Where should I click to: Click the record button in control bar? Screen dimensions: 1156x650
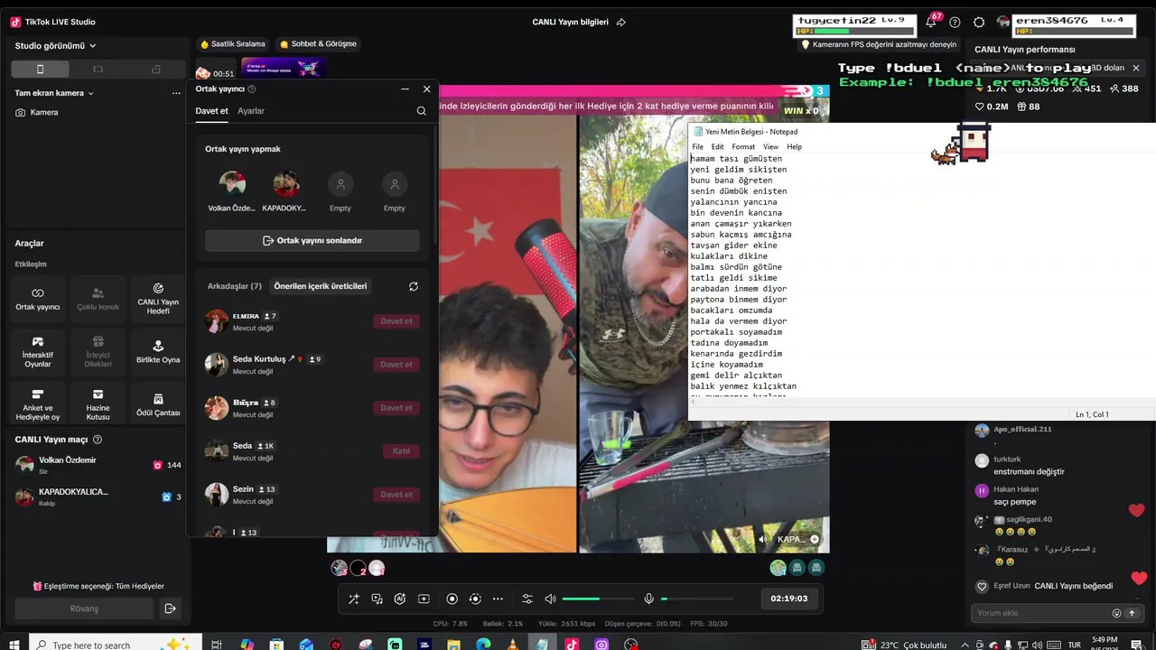[452, 599]
